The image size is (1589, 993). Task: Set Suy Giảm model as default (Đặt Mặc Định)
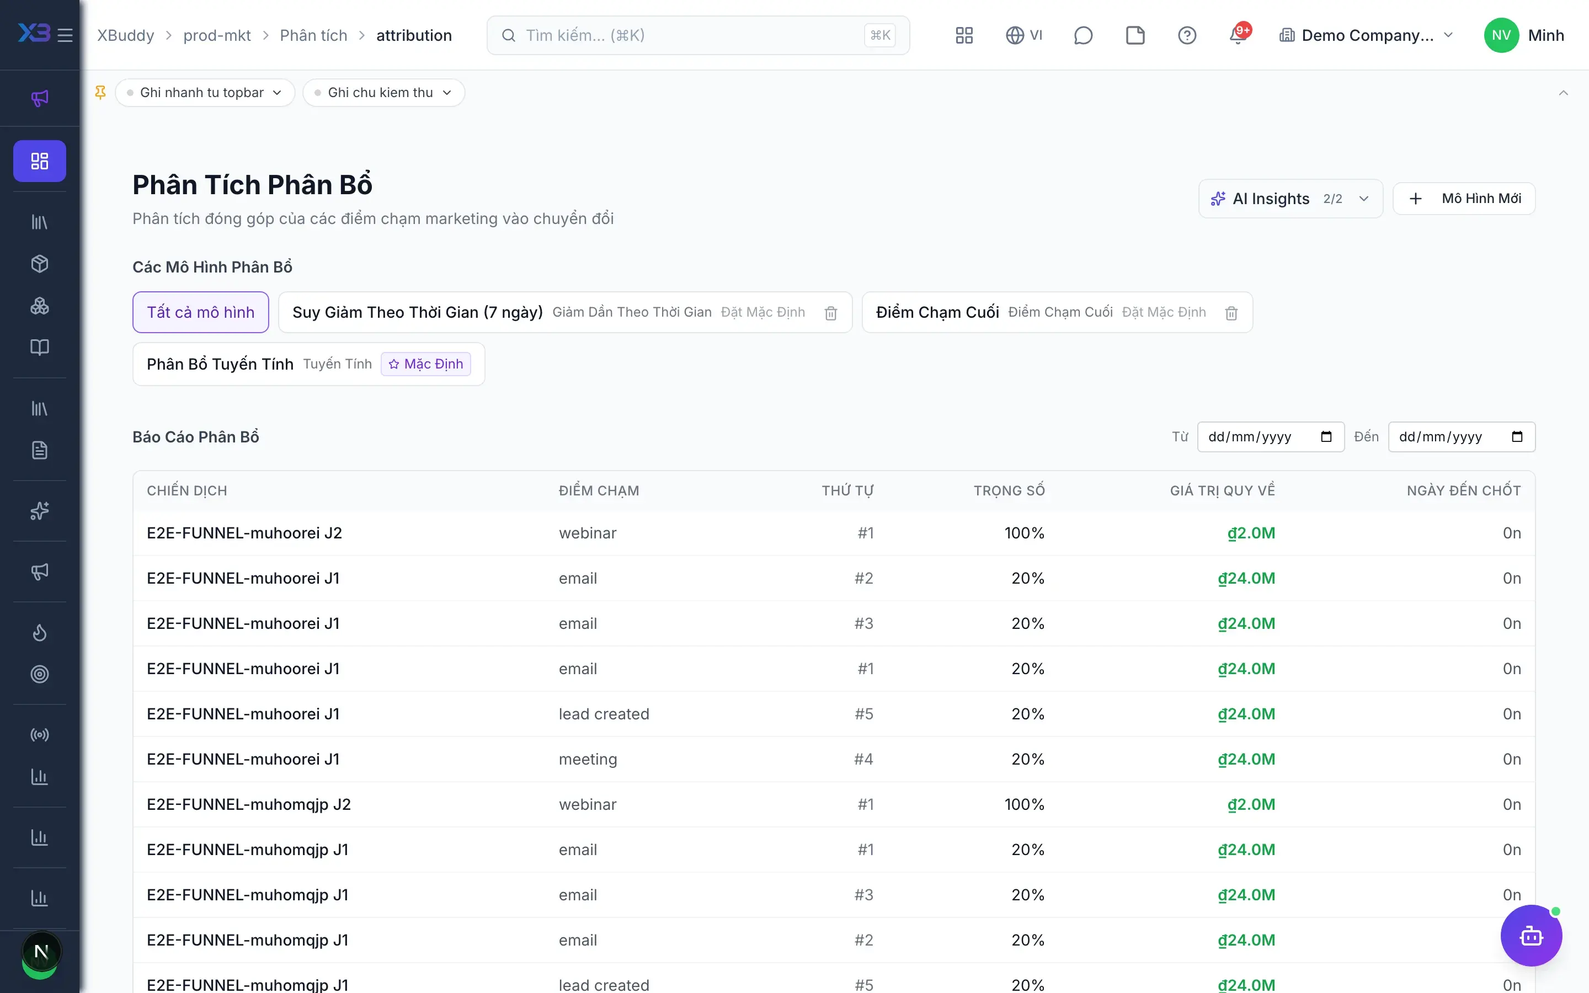coord(763,312)
